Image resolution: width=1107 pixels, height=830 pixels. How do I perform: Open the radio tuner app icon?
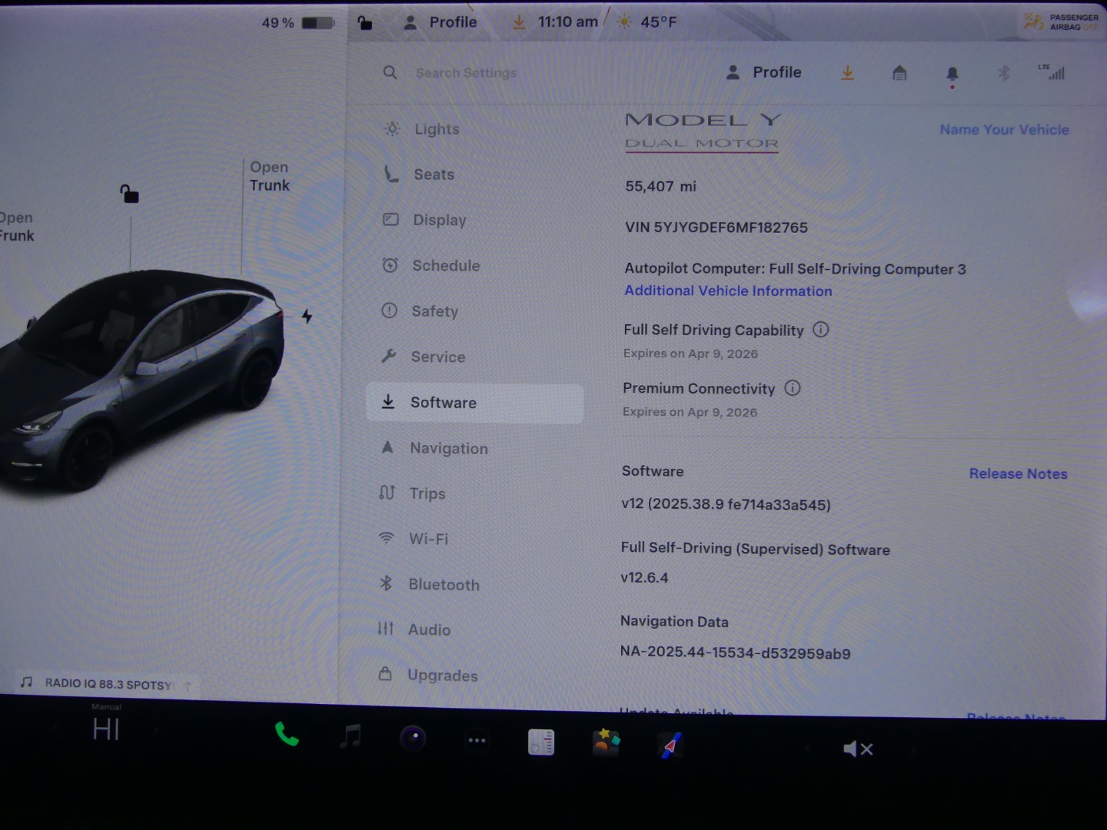[x=541, y=742]
